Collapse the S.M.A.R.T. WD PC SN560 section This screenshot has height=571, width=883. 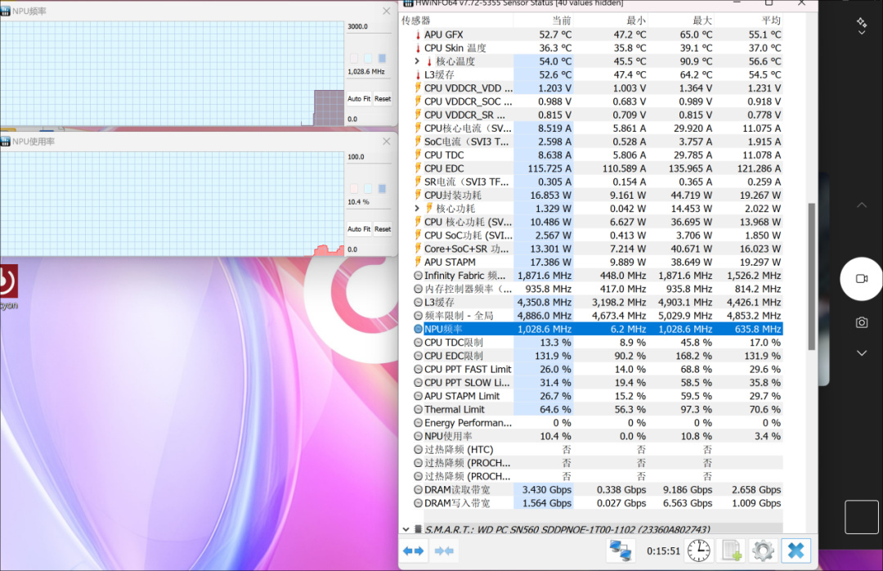[406, 529]
